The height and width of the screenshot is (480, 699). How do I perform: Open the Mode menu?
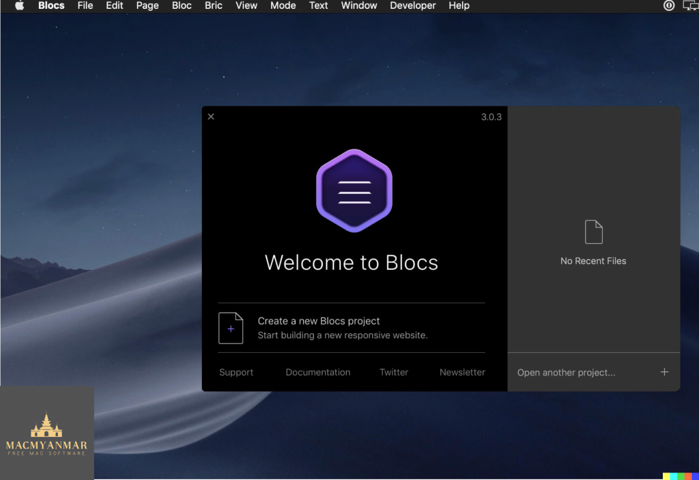click(283, 5)
